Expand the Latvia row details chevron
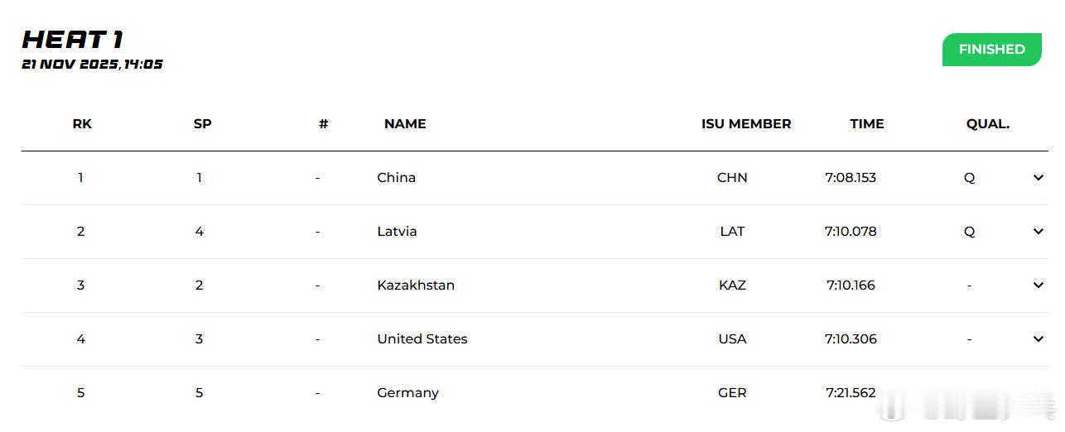1065x432 pixels. pyautogui.click(x=1038, y=231)
